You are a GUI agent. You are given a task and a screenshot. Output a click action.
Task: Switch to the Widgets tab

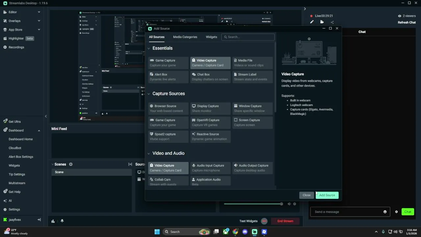point(211,37)
